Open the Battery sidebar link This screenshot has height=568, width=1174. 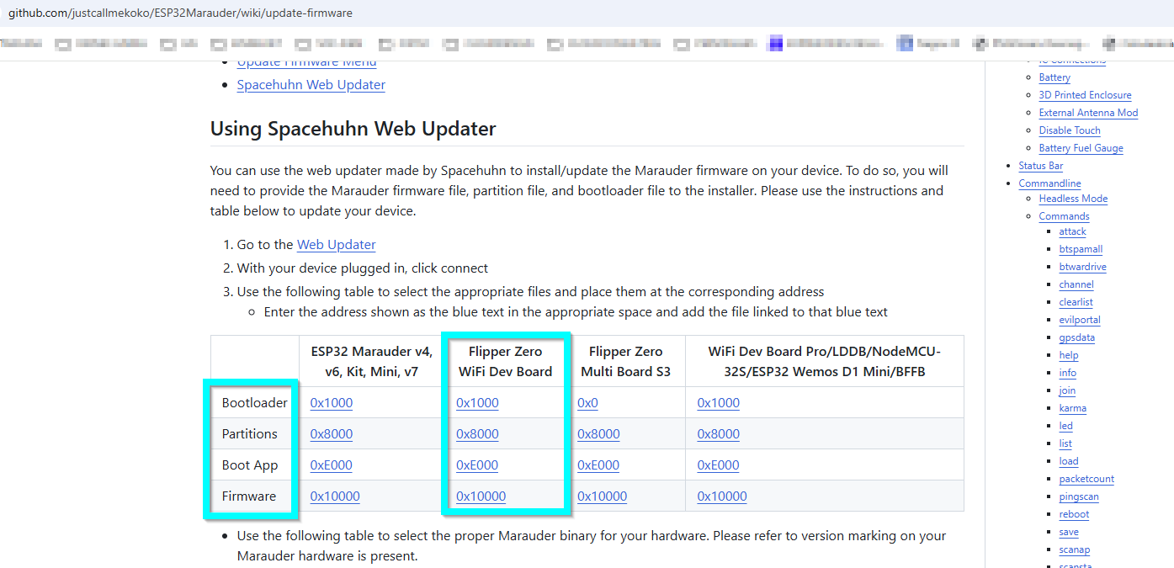click(x=1054, y=77)
